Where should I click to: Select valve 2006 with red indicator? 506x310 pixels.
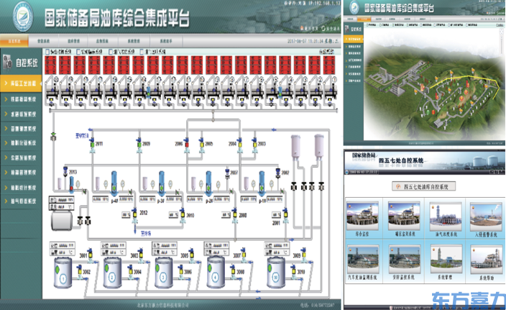coord(186,144)
